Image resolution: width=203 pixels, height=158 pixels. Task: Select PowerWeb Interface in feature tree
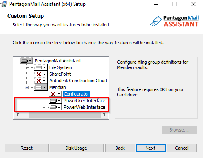pos(84,107)
